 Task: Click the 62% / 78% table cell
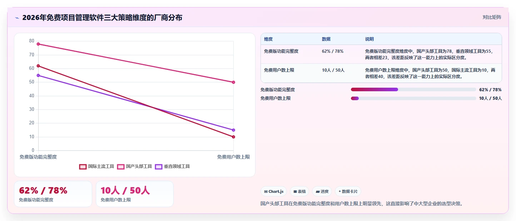tap(333, 51)
